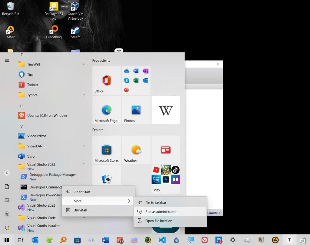Click the Skype icon in Office group tile
The width and height of the screenshot is (310, 245).
coord(127,80)
